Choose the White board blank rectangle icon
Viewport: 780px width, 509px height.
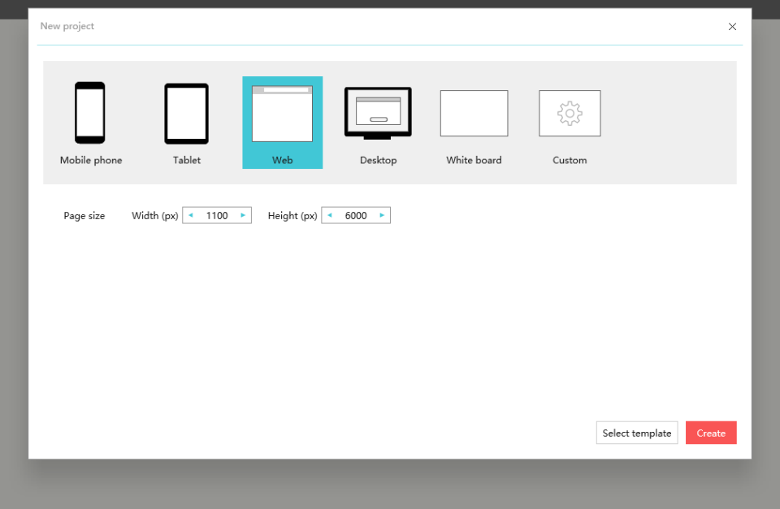[474, 114]
